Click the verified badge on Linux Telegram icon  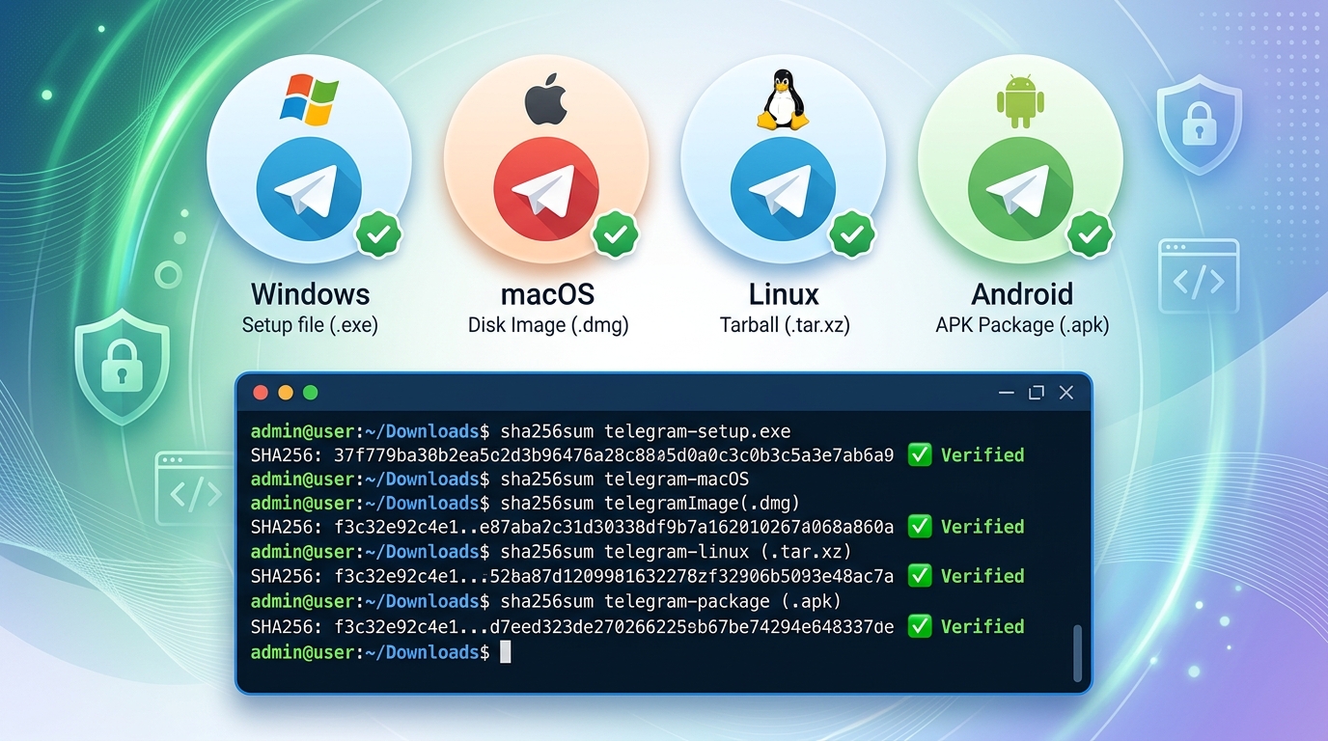(x=852, y=233)
